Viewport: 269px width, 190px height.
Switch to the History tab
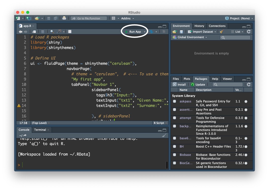pyautogui.click(x=199, y=26)
